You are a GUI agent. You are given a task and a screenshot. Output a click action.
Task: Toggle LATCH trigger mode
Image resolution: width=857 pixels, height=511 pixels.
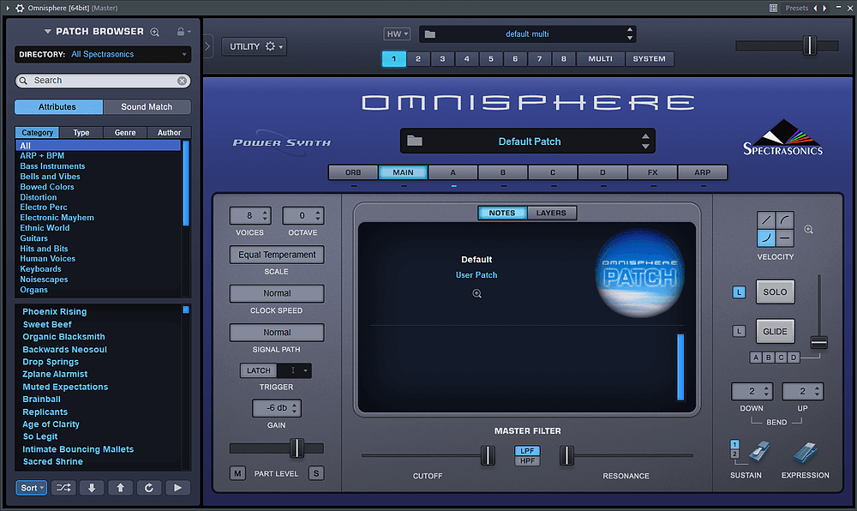[260, 370]
